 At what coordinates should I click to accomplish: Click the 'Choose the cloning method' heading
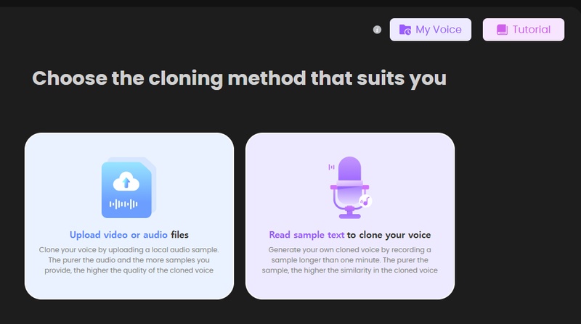[239, 78]
